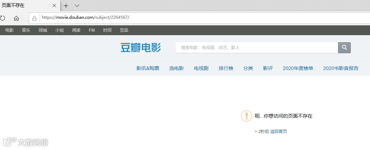The width and height of the screenshot is (370, 149).
Task: Open a new tab with plus icon
Action: pyautogui.click(x=66, y=6)
